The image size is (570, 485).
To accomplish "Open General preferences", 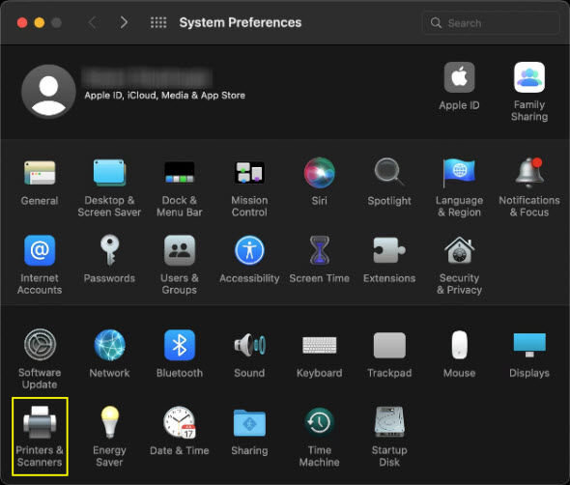I will tap(40, 182).
